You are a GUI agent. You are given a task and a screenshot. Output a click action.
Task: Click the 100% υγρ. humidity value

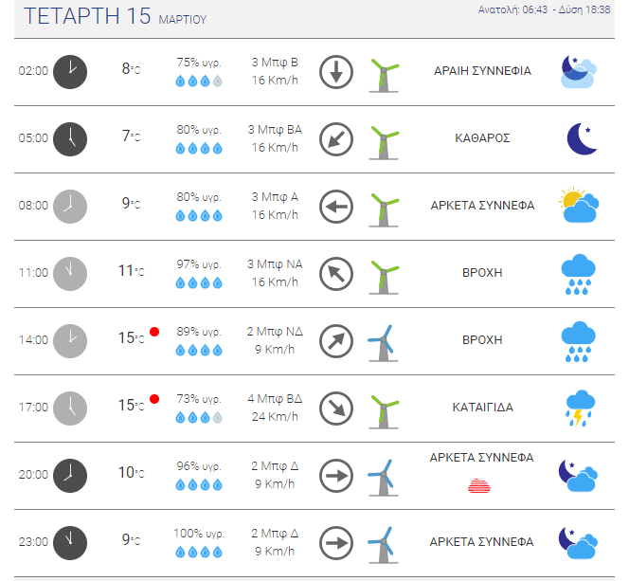[199, 534]
